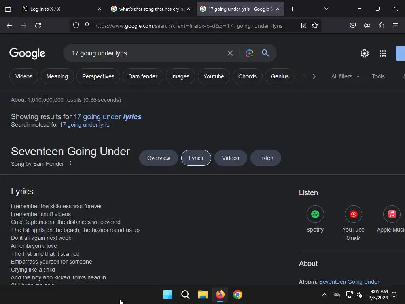The width and height of the screenshot is (405, 304).
Task: Open a new browser tab
Action: click(292, 9)
